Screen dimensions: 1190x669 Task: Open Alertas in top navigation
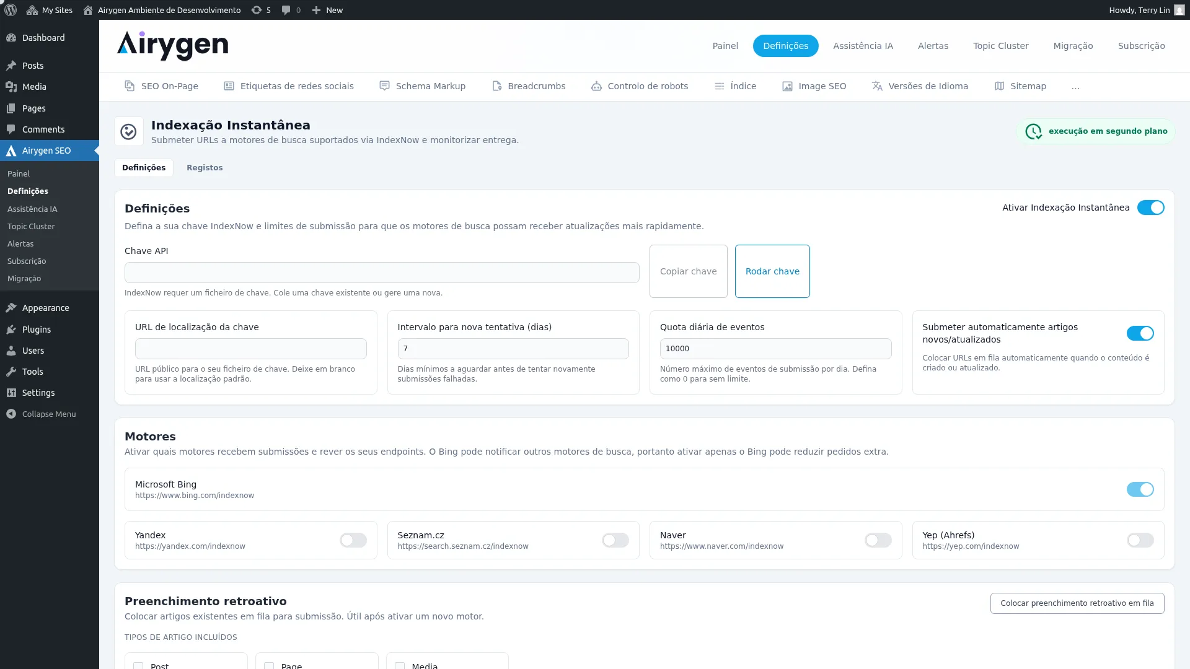pyautogui.click(x=933, y=46)
